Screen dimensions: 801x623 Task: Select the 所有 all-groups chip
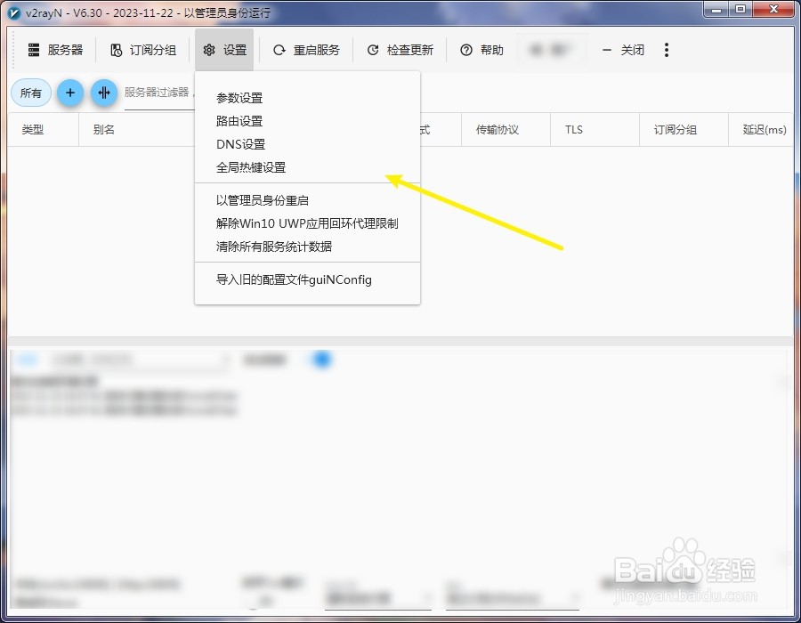point(31,93)
